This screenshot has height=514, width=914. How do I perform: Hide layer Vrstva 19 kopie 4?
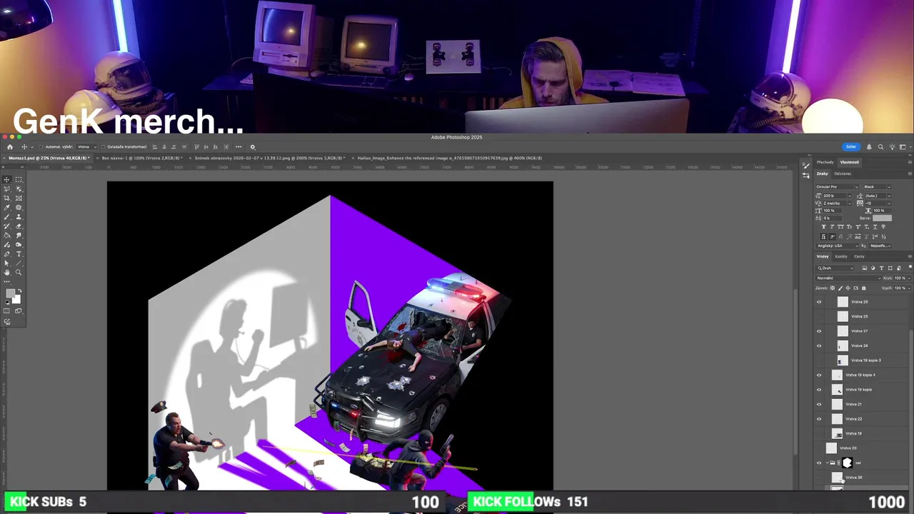[819, 375]
